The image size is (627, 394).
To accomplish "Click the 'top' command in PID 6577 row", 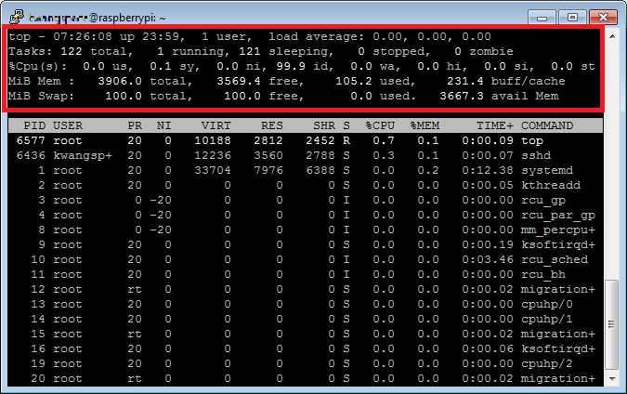I will coord(532,141).
